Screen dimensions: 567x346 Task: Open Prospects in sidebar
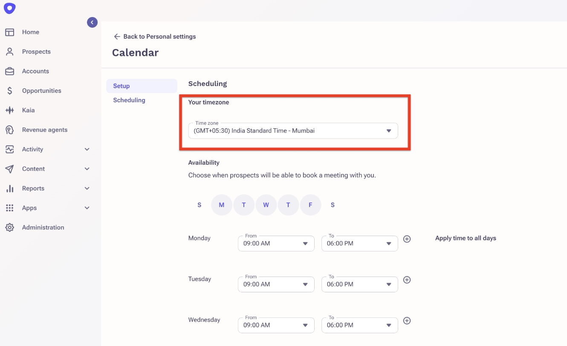click(x=36, y=52)
